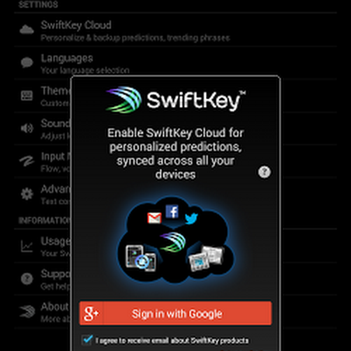Click the Facebook icon in cloud graphic
Image resolution: width=351 pixels, height=351 pixels.
pyautogui.click(x=172, y=211)
